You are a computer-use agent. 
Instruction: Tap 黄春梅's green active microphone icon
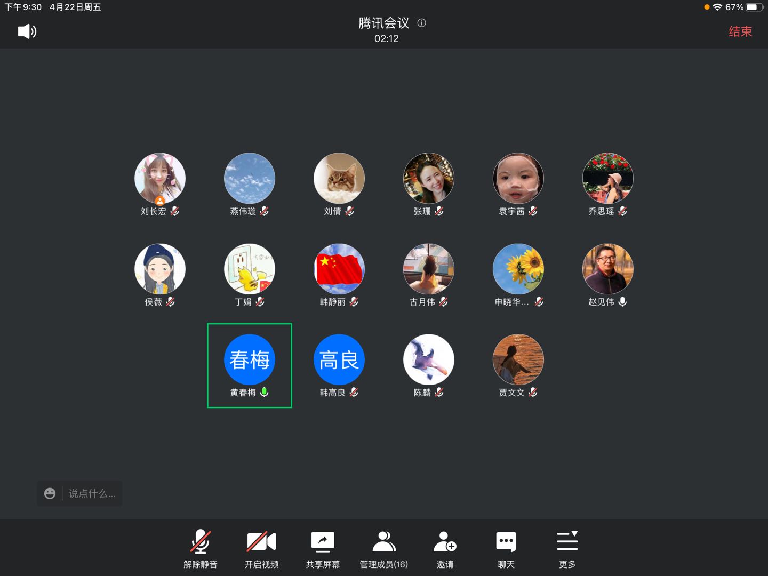tap(264, 393)
